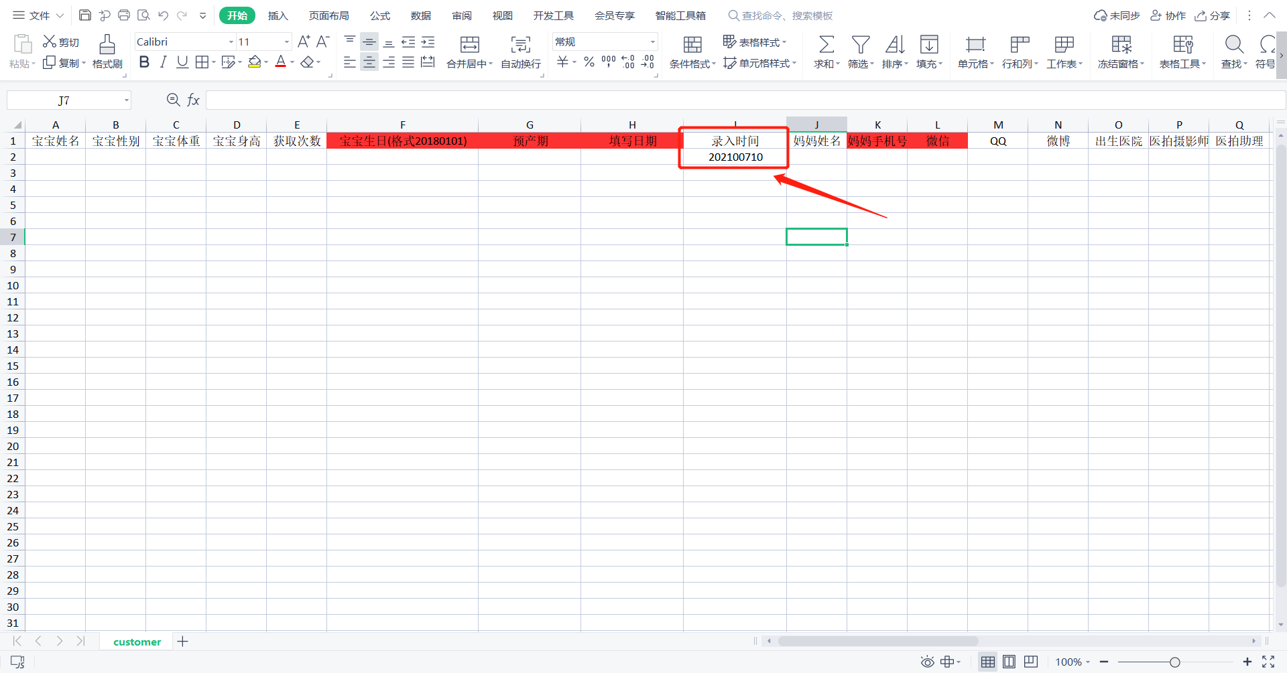Switch to the 插入 (Insert) ribbon tab
1287x673 pixels.
point(278,15)
